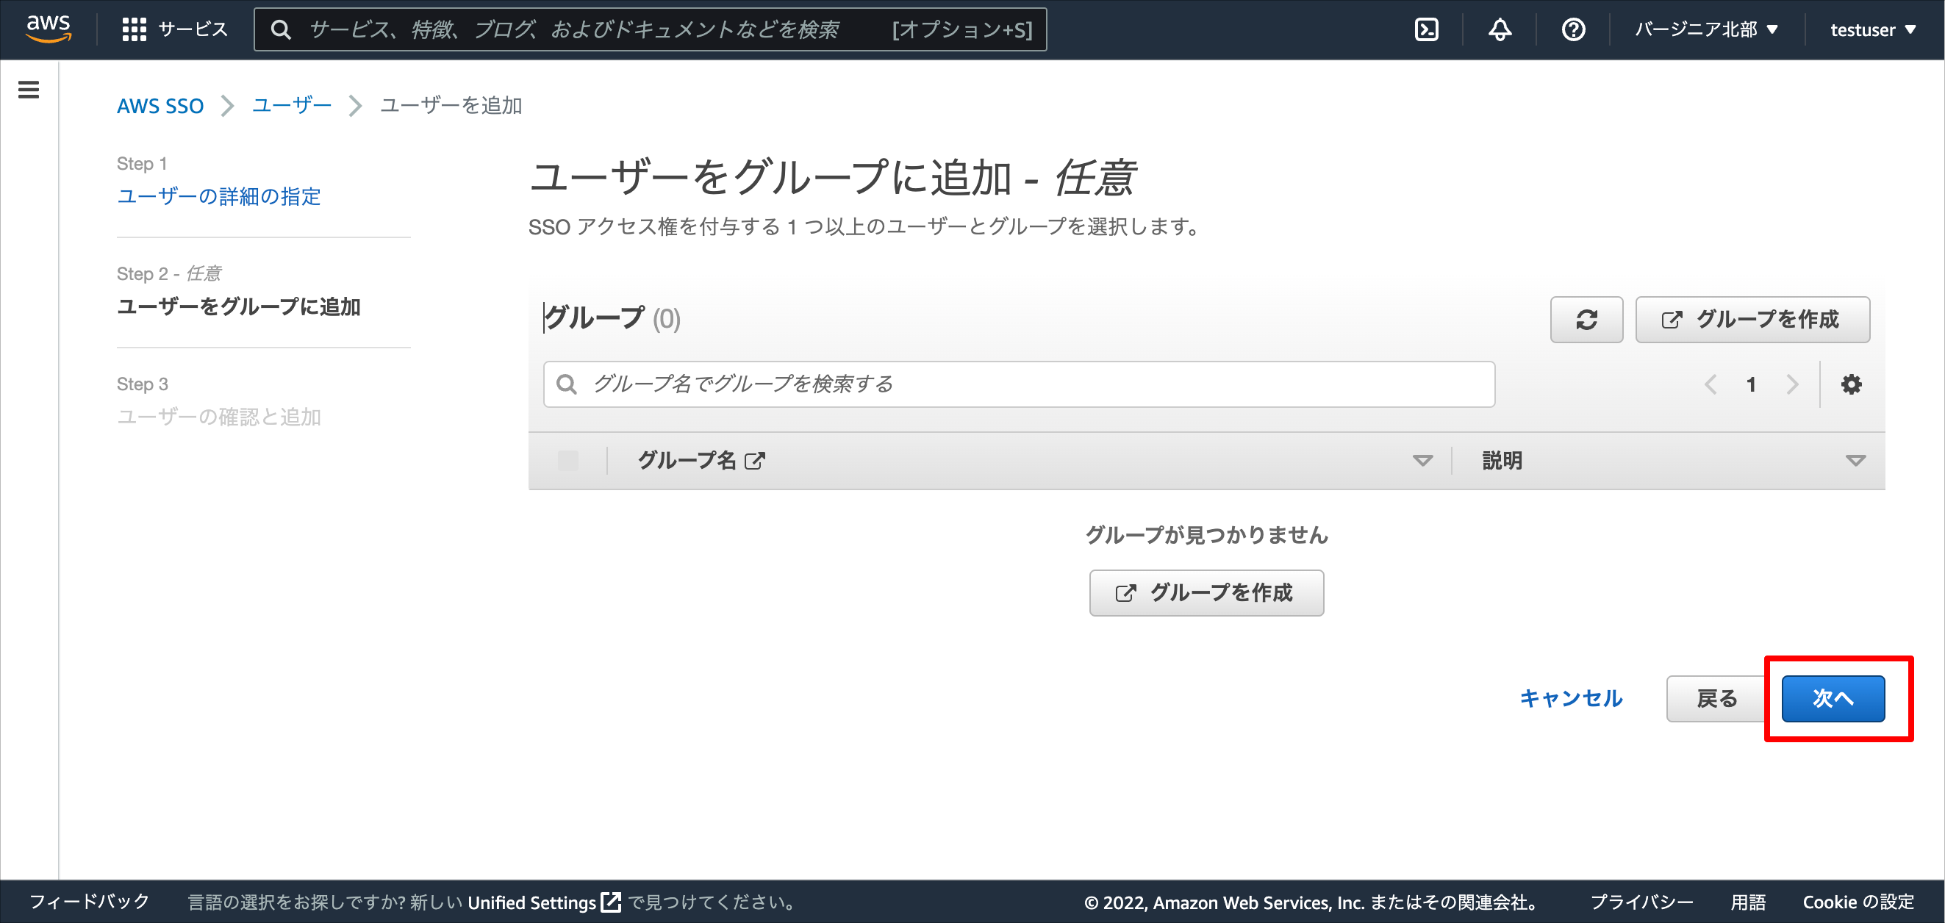Open Cookie の設定 footer link

click(1858, 902)
